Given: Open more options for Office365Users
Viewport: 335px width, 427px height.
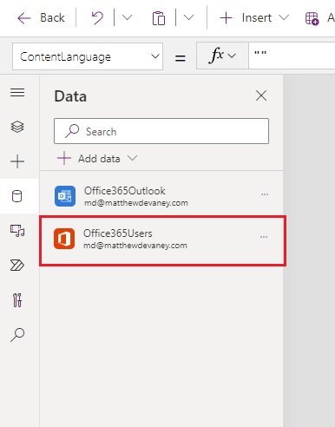Looking at the screenshot, I should tap(264, 237).
